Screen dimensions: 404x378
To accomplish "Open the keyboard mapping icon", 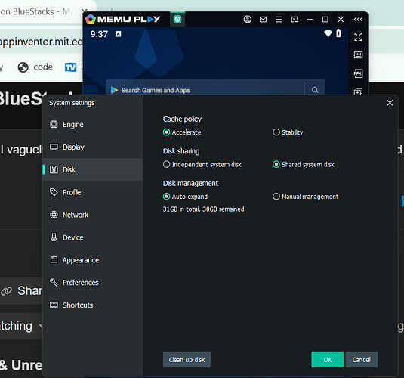I will click(358, 55).
